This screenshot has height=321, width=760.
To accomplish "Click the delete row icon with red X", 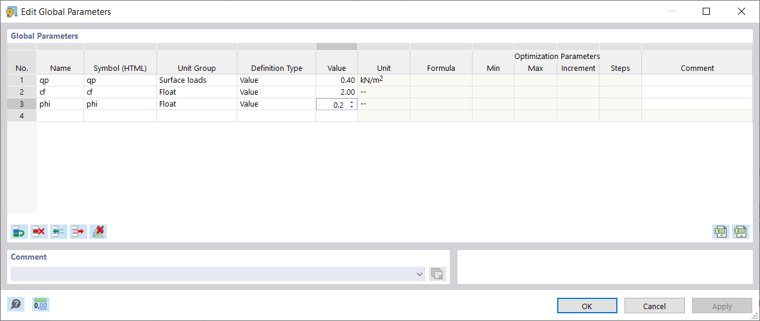I will click(39, 232).
